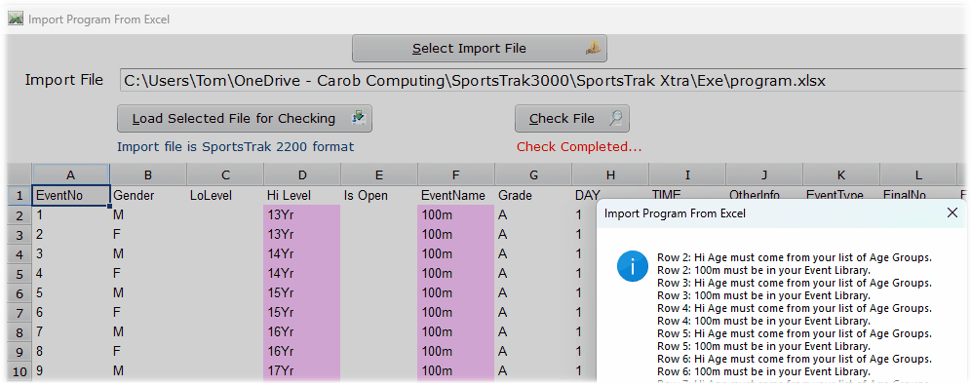The height and width of the screenshot is (386, 971).
Task: Select column H header
Action: click(x=610, y=175)
